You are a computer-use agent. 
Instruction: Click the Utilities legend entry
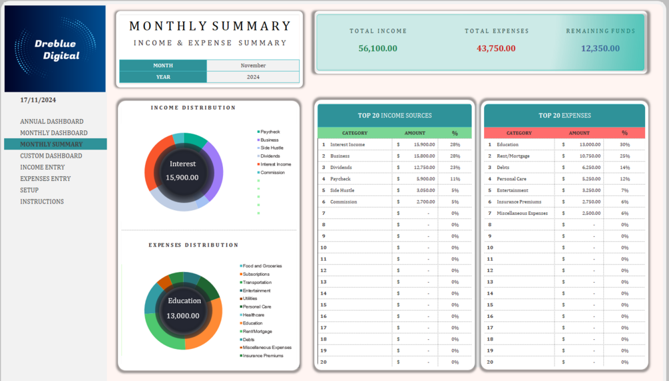tap(248, 299)
